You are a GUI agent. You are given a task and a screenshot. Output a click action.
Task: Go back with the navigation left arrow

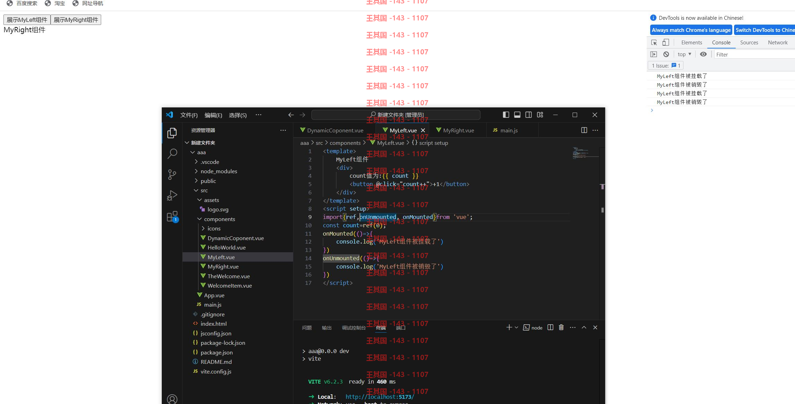tap(291, 115)
